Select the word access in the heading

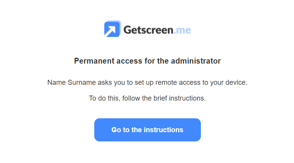tap(129, 61)
